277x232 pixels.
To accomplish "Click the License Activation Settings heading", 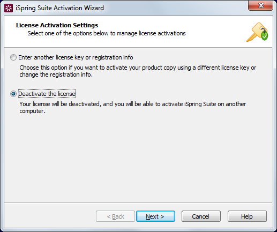I will tap(57, 25).
